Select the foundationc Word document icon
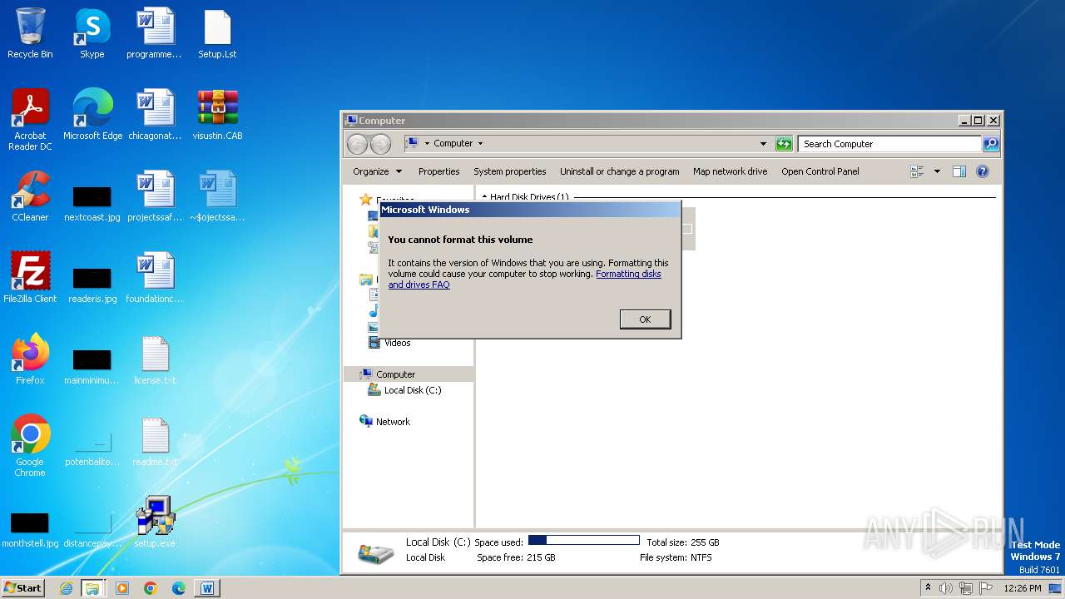1065x599 pixels. point(155,278)
